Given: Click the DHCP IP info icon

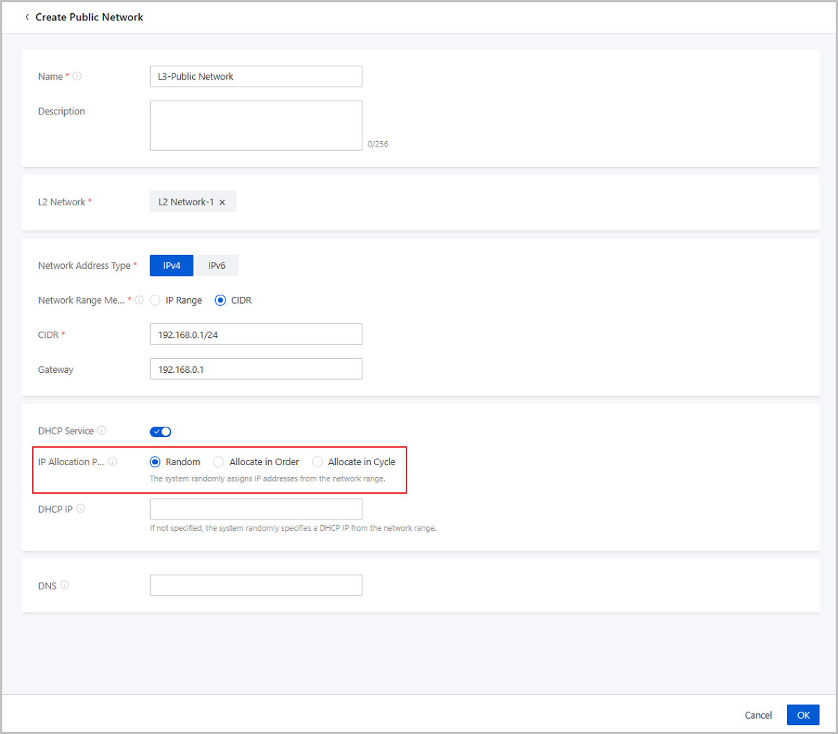Looking at the screenshot, I should 81,509.
